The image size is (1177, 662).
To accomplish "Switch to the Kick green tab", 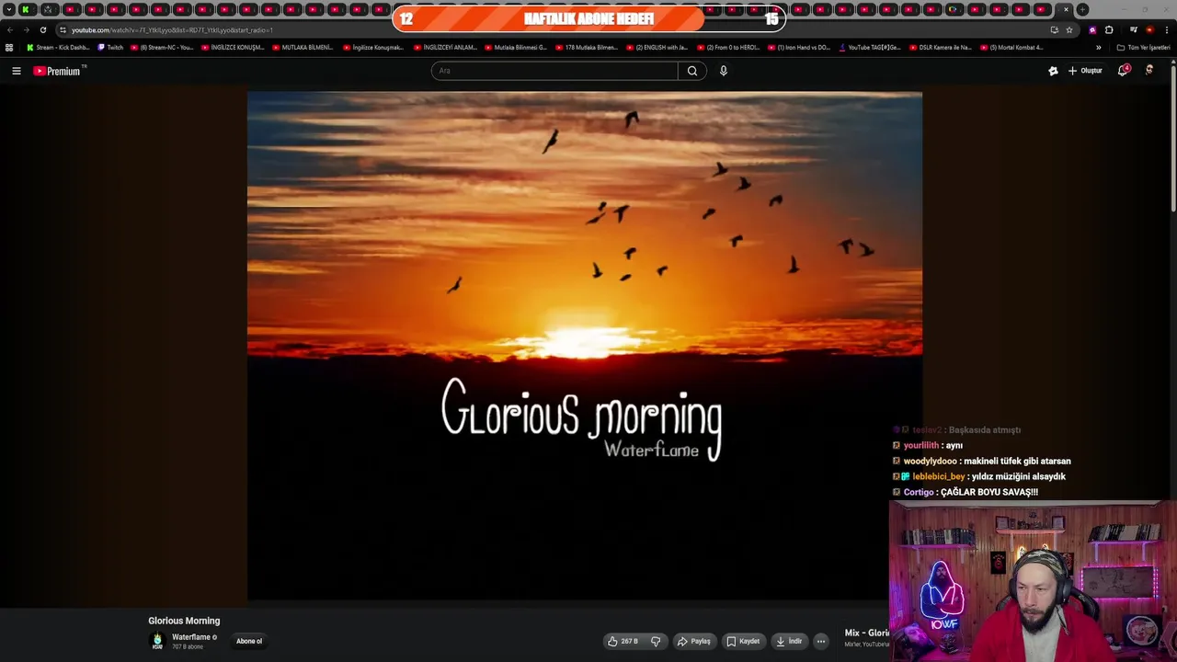I will point(26,9).
